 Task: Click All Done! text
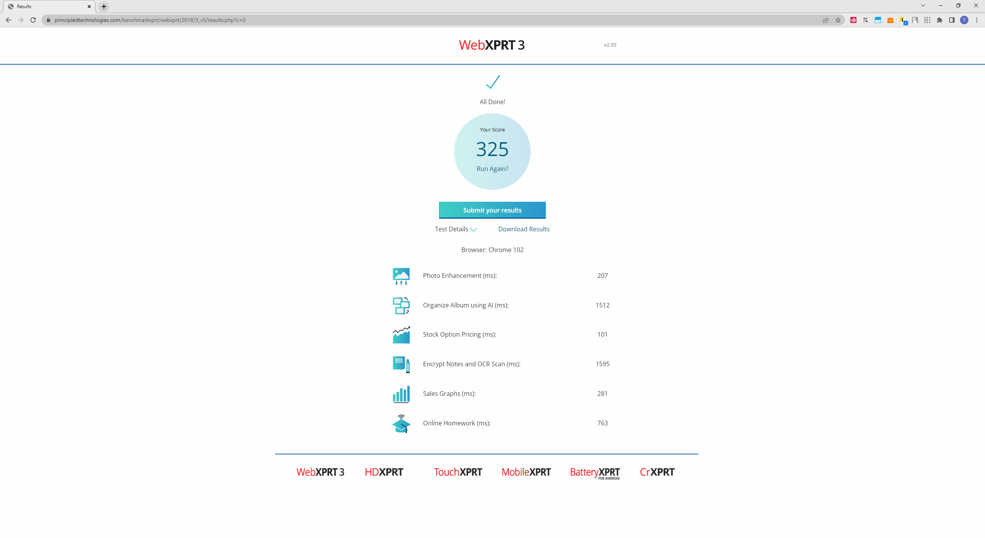(492, 102)
